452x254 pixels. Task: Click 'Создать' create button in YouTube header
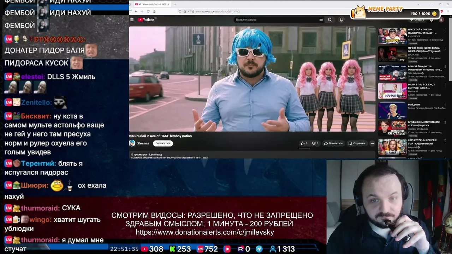417,20
